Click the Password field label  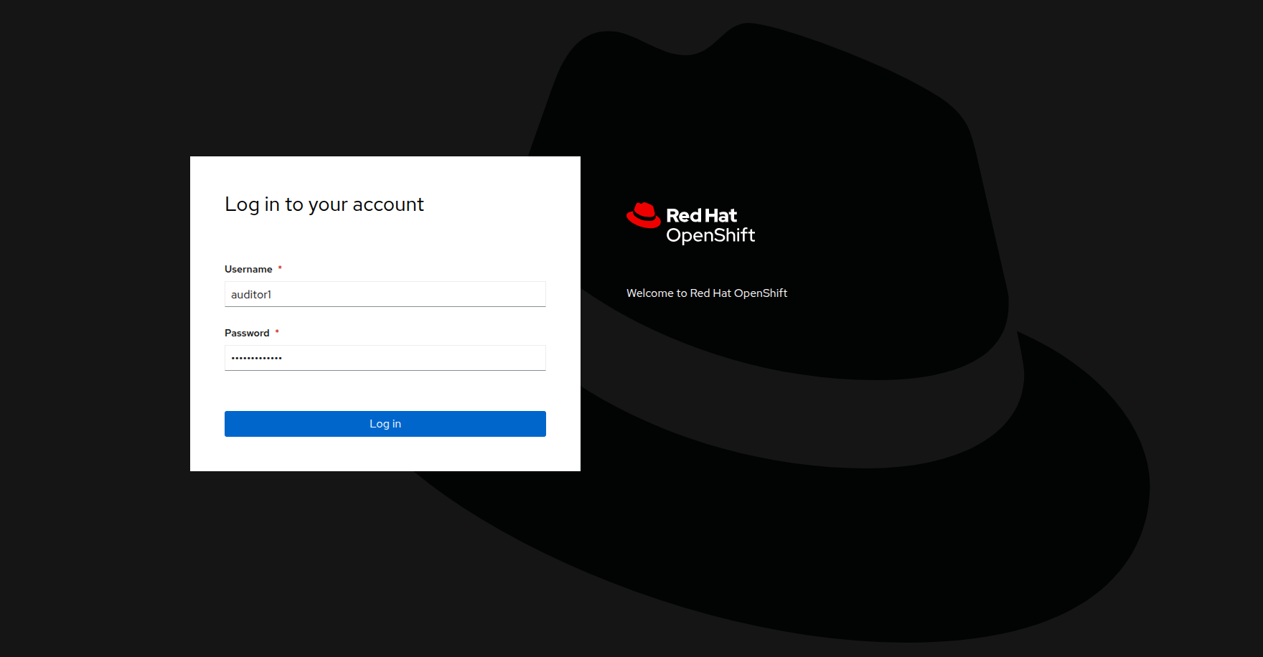click(x=247, y=333)
